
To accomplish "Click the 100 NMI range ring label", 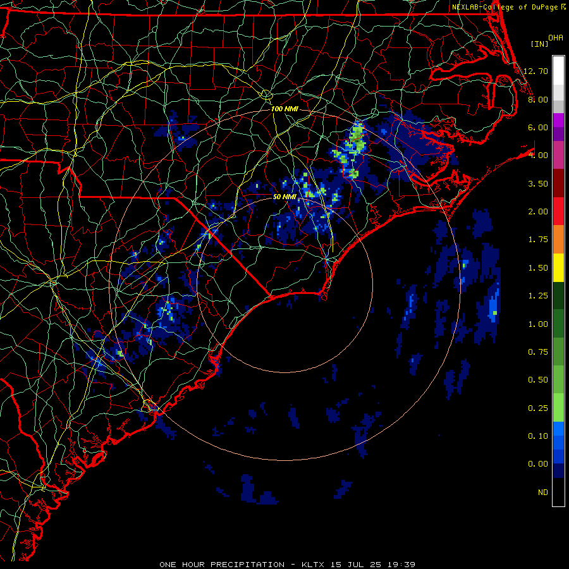I will tap(284, 109).
